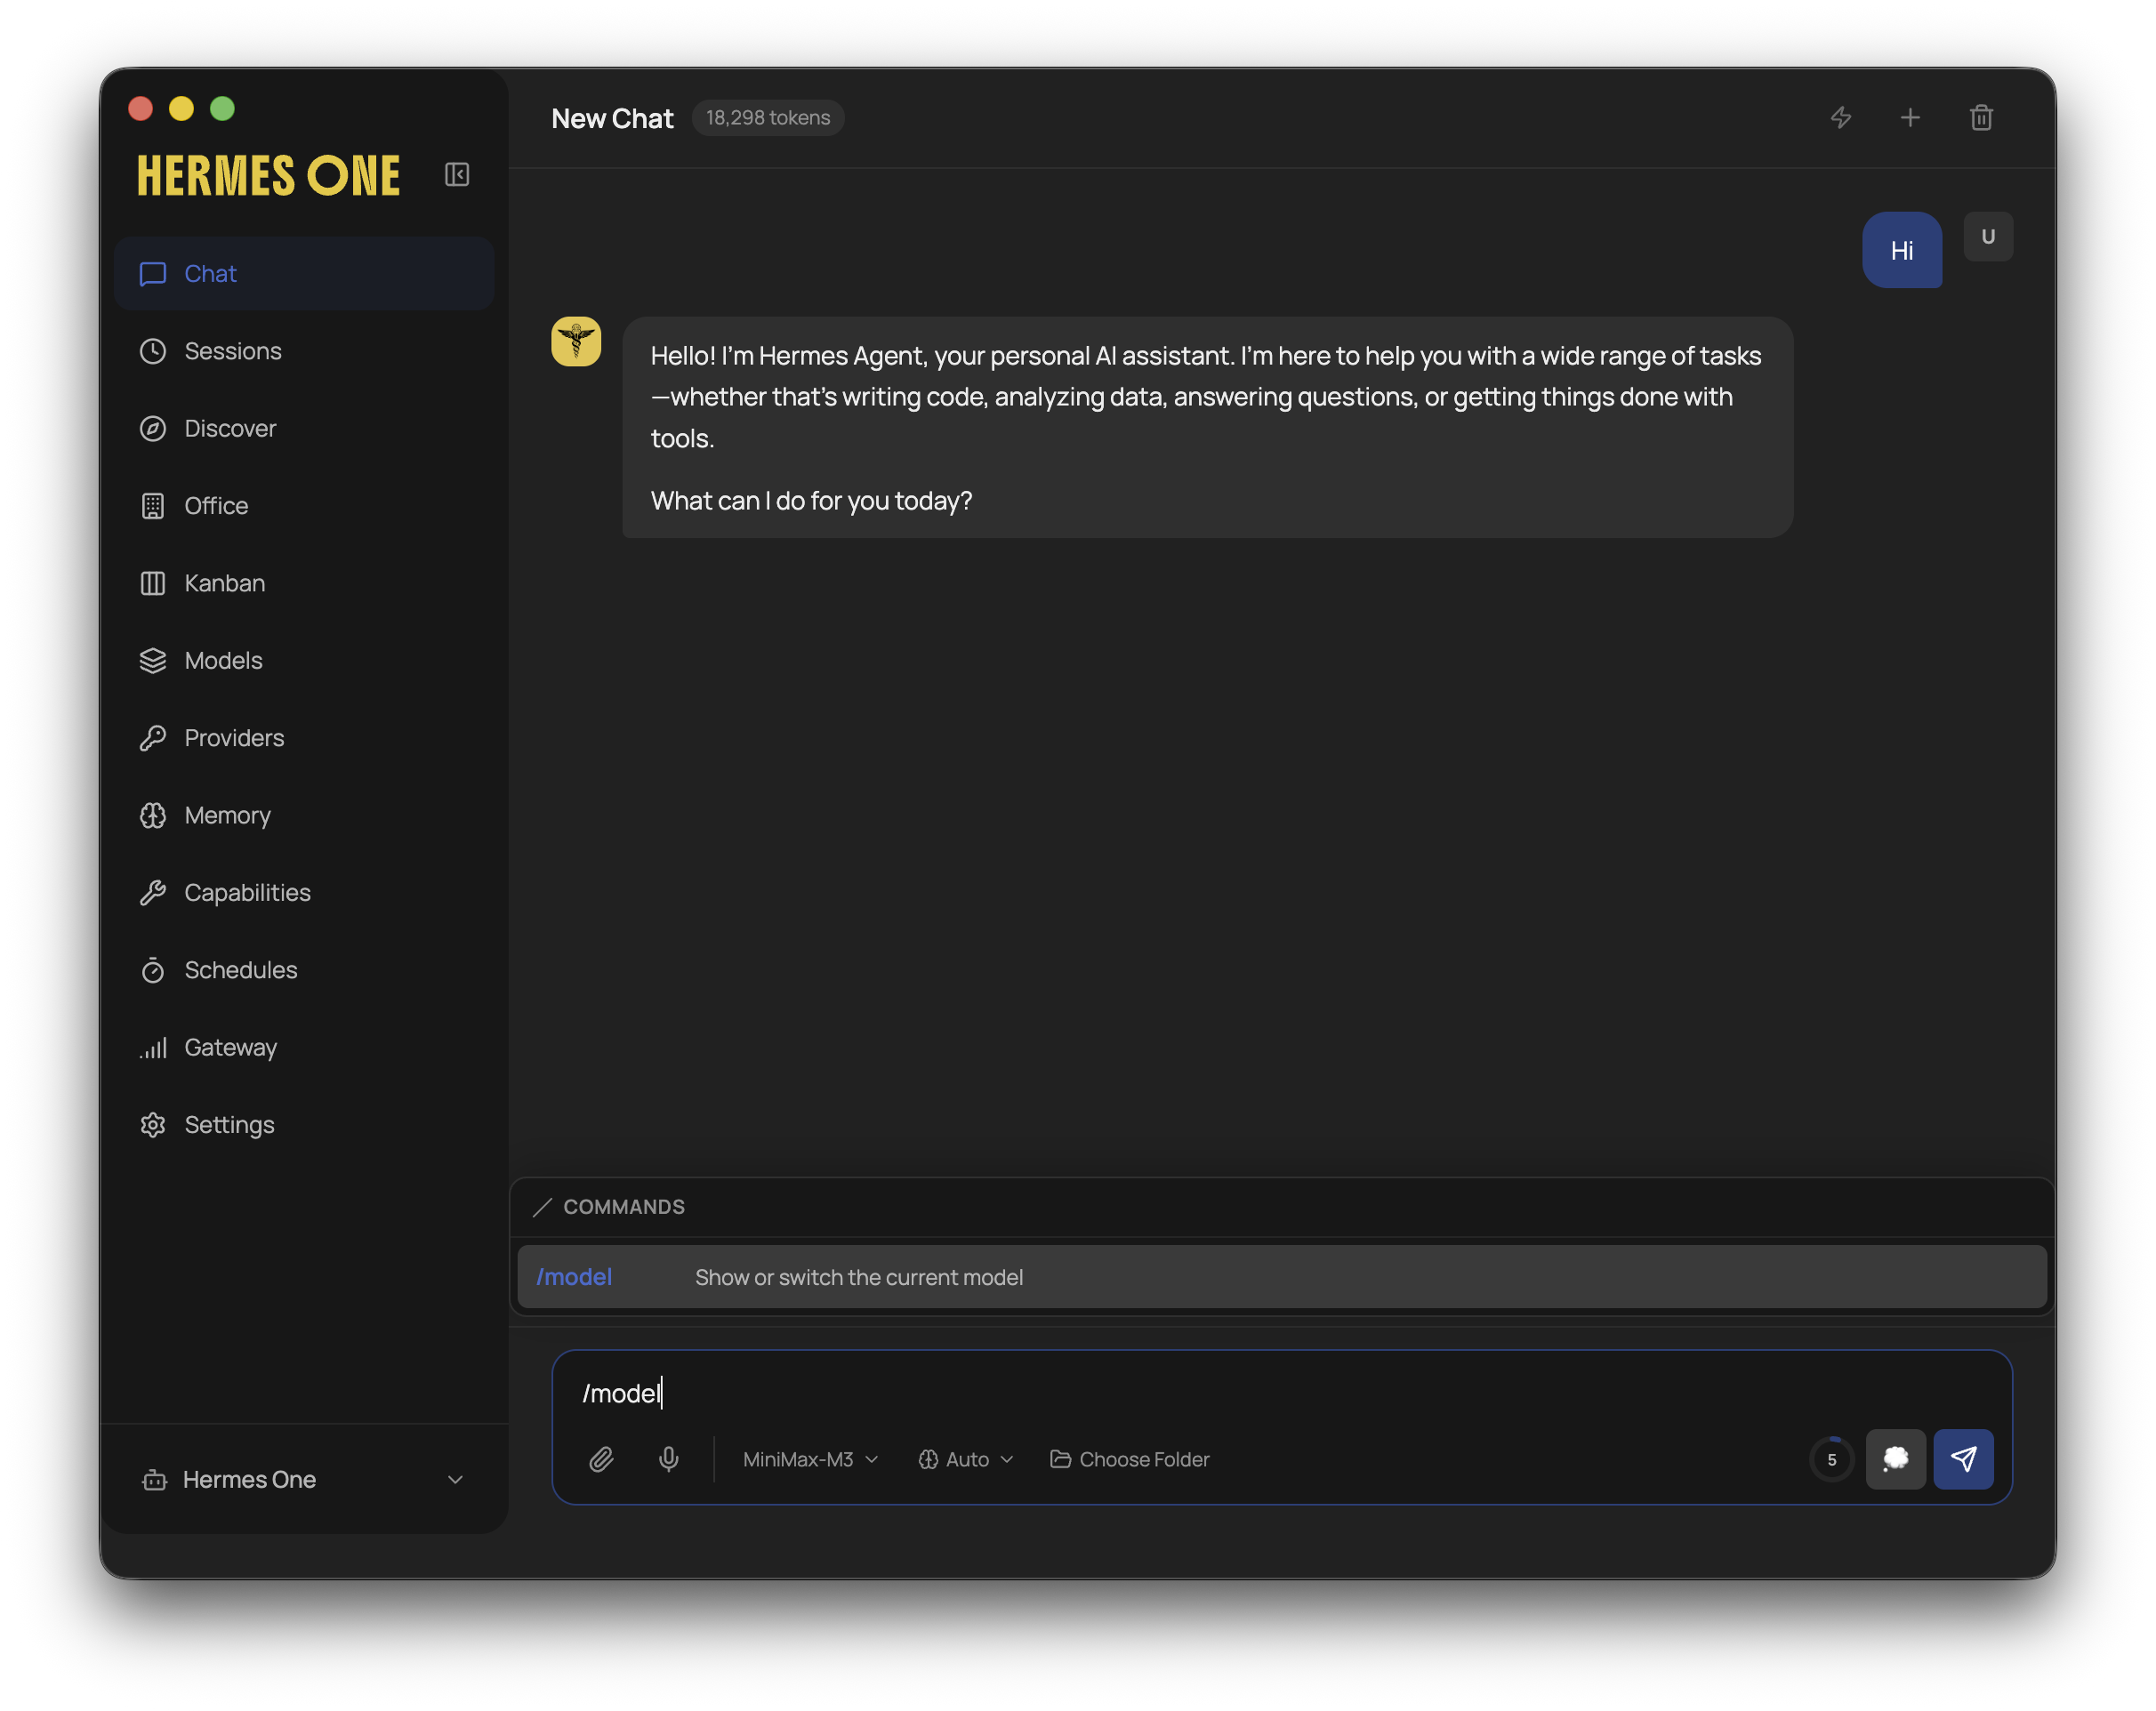
Task: Start a new chat with plus icon
Action: [x=1910, y=118]
